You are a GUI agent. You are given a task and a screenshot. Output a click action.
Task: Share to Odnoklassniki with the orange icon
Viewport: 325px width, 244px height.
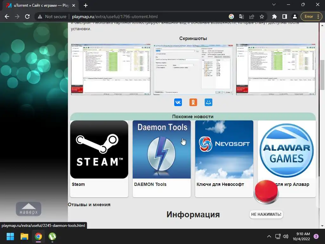point(193,102)
